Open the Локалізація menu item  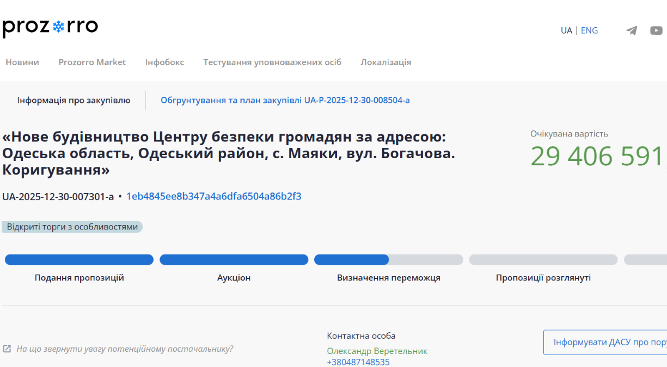tap(385, 62)
